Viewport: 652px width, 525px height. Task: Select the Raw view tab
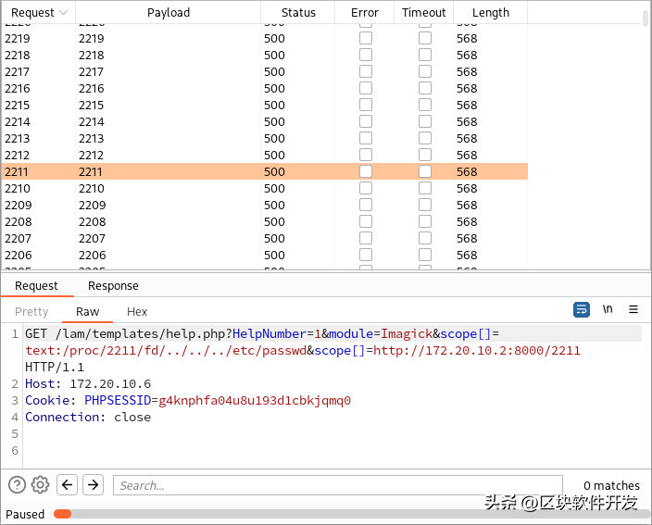87,312
